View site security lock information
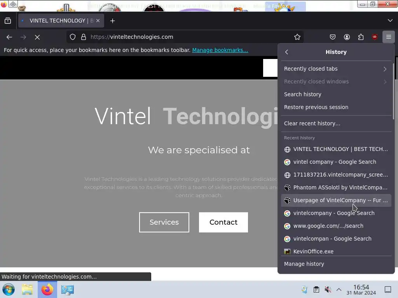The height and width of the screenshot is (298, 398). tap(84, 37)
